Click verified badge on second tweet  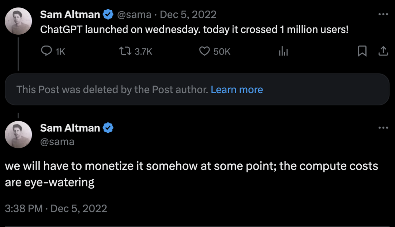click(x=108, y=128)
